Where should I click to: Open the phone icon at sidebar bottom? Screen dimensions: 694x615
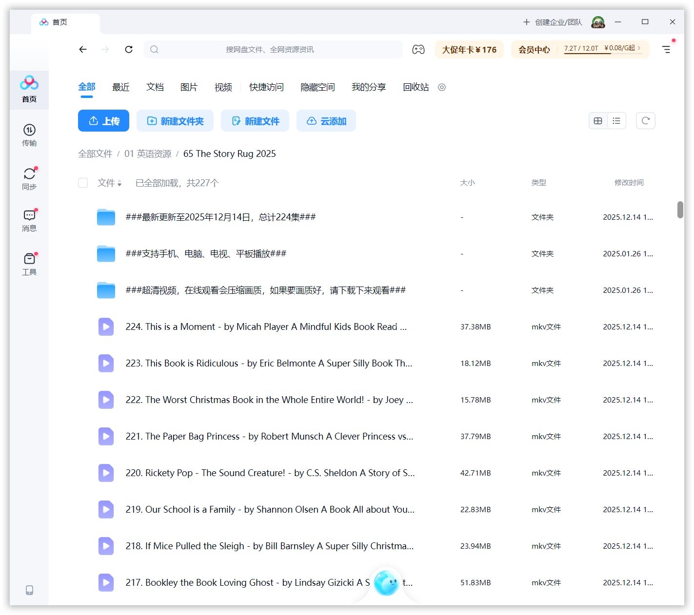(x=29, y=590)
